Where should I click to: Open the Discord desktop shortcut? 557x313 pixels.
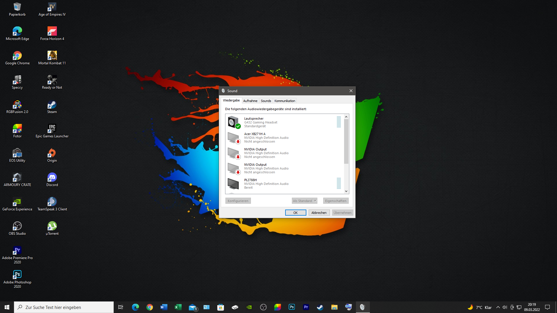[x=52, y=180]
